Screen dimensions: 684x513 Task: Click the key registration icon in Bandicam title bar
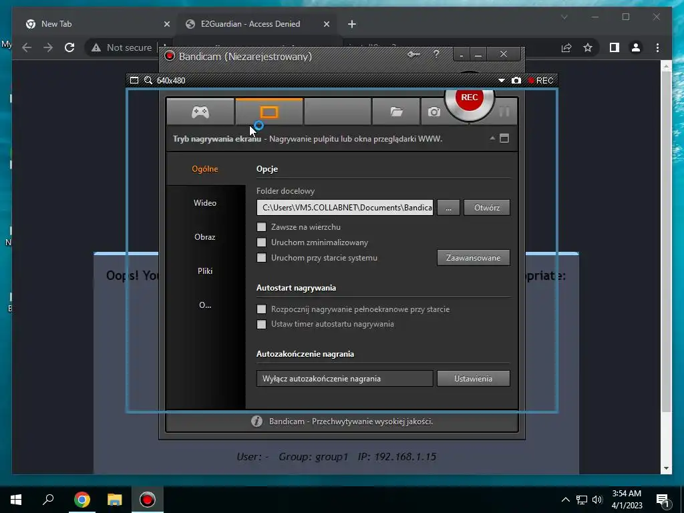tap(413, 55)
